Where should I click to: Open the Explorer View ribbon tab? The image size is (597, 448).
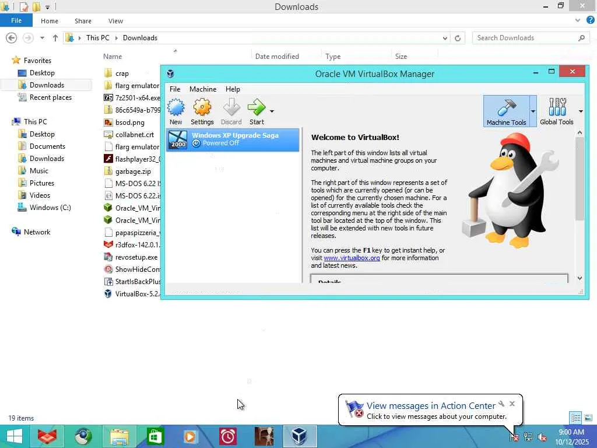coord(115,21)
